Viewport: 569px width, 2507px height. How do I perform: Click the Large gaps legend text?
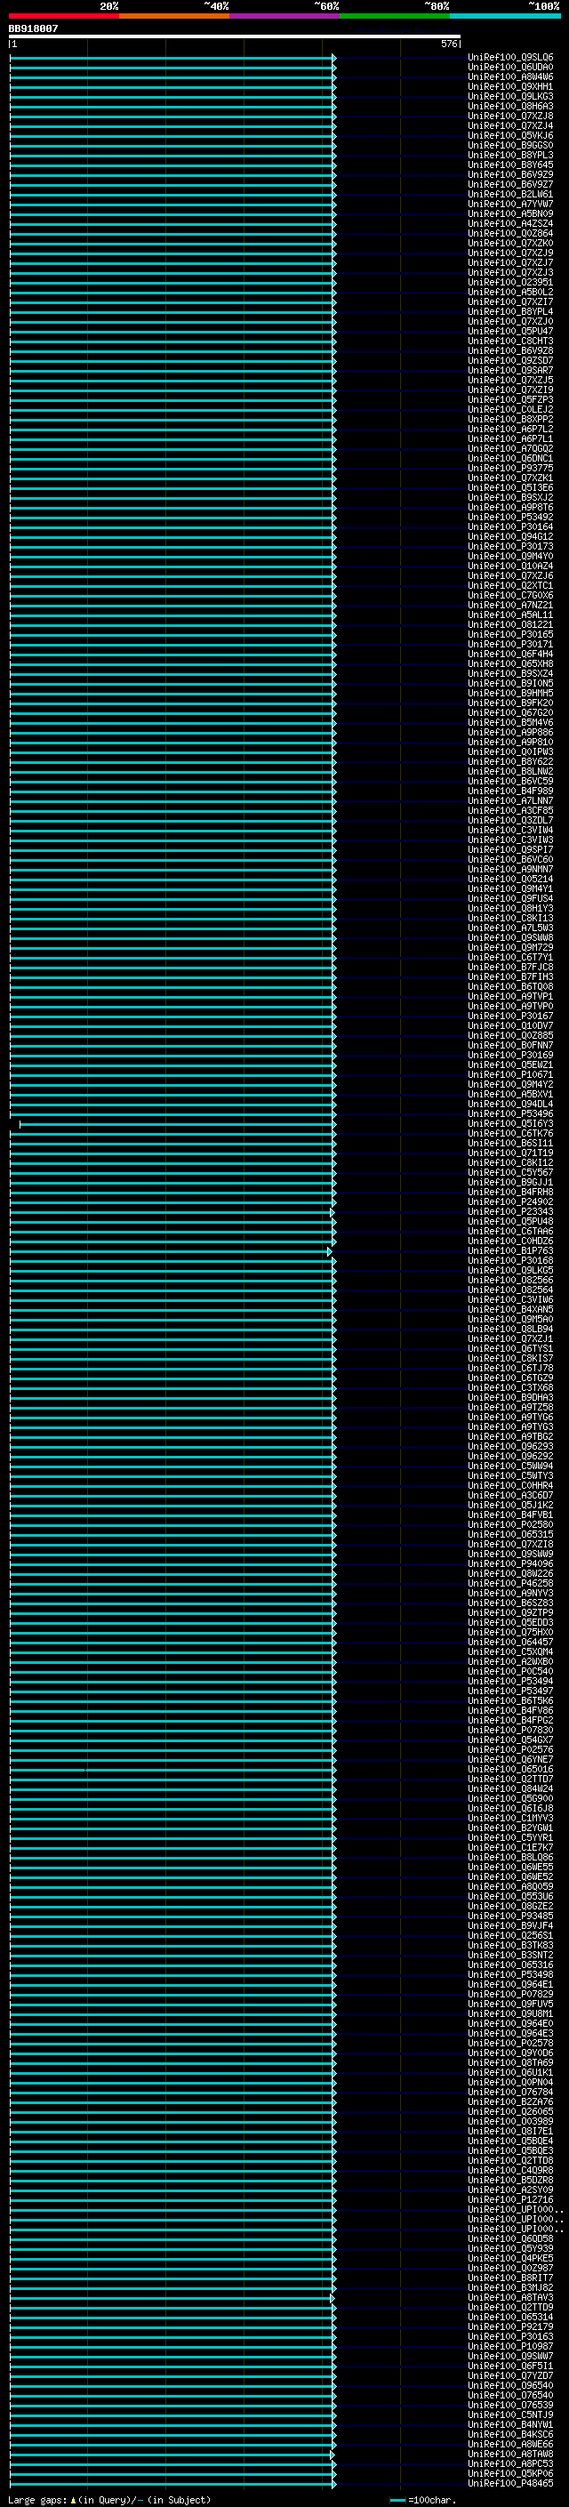pos(109,2499)
